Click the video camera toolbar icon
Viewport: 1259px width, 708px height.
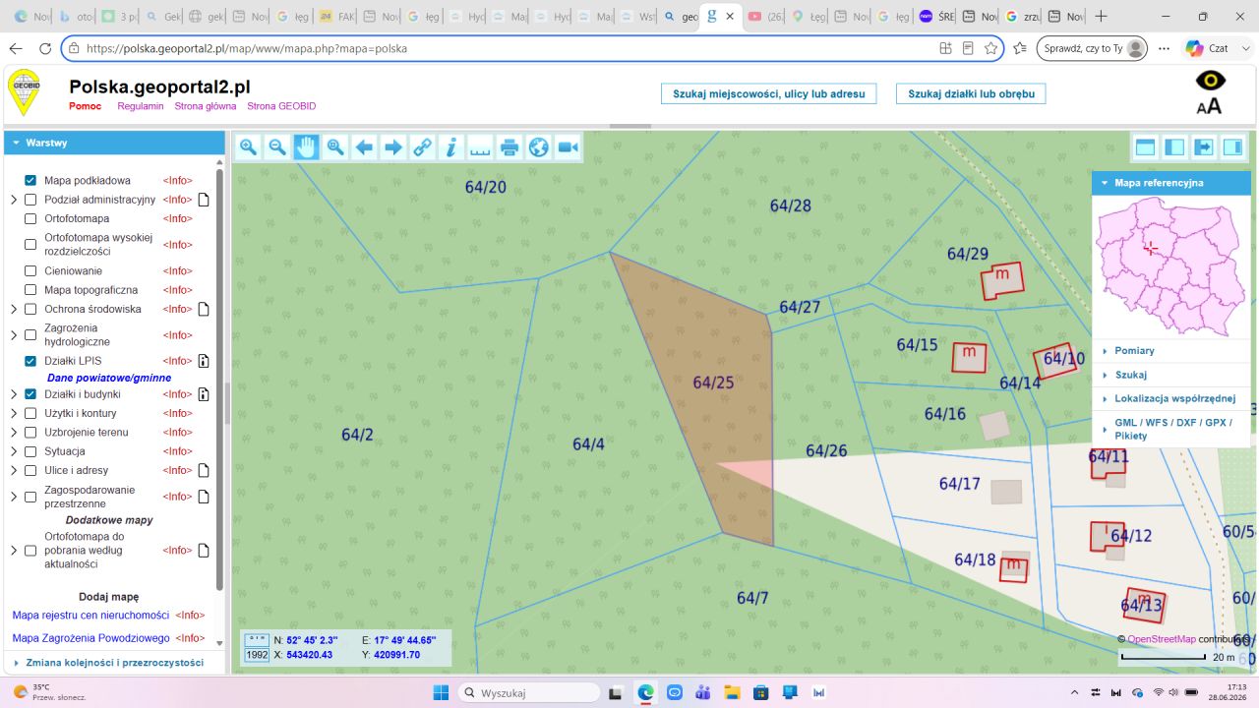[568, 147]
